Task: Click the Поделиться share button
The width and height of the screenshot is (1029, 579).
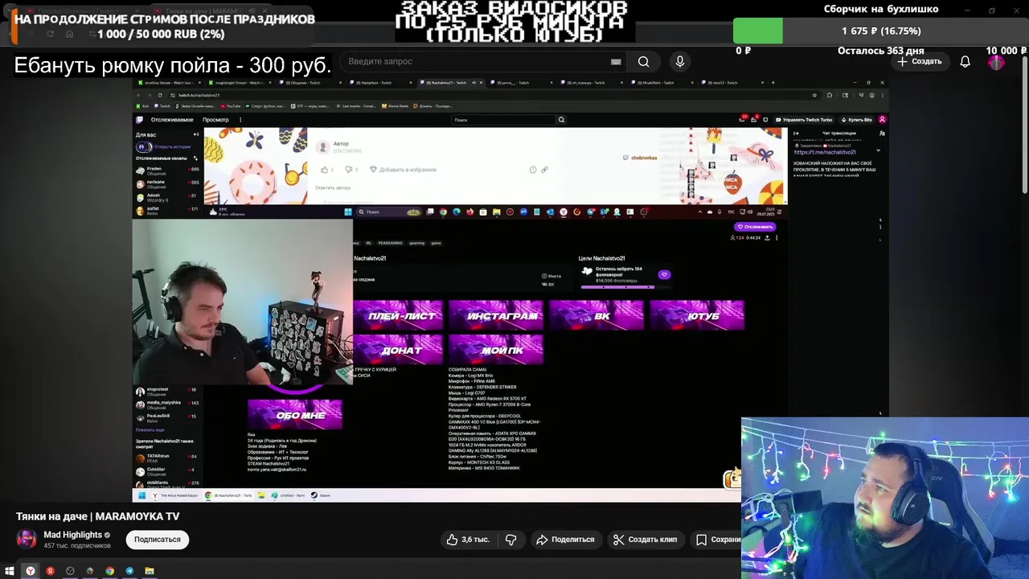Action: pos(565,540)
